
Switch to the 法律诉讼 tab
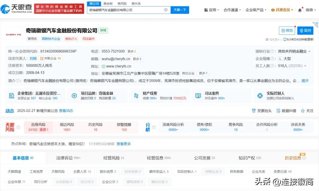tap(68, 158)
